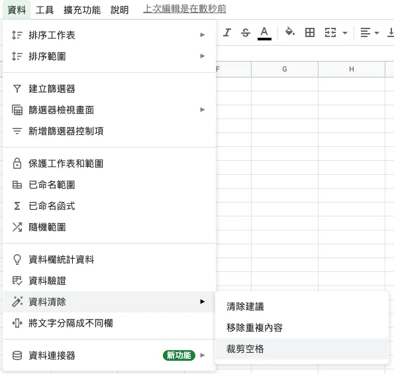Click the shuffle icon beside 隨機範圍
Image resolution: width=394 pixels, height=374 pixels.
[x=17, y=227]
